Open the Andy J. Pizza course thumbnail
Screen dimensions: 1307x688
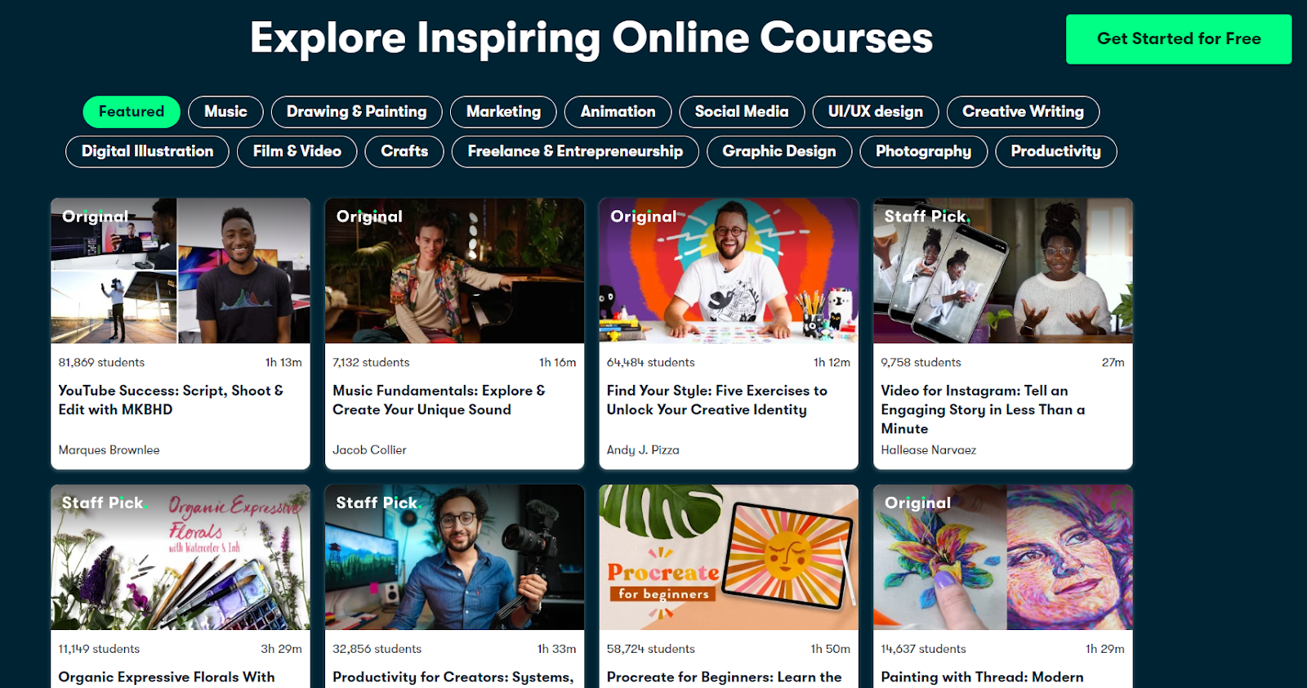(x=729, y=270)
